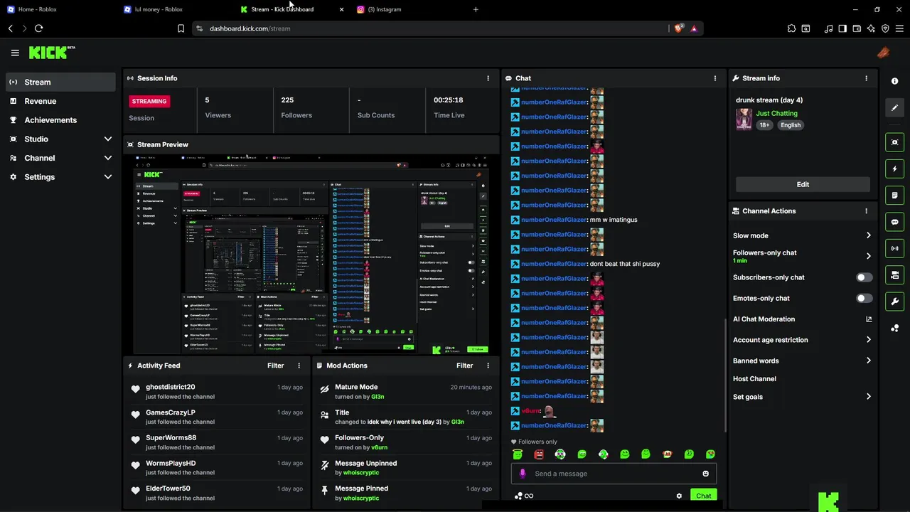This screenshot has height=512, width=910.
Task: Click the chat scrollbar
Action: coord(724,375)
